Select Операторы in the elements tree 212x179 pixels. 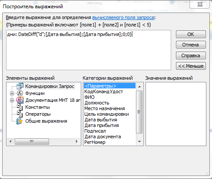[38, 114]
